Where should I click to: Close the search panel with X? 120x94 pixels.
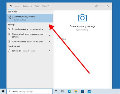tap(108, 6)
